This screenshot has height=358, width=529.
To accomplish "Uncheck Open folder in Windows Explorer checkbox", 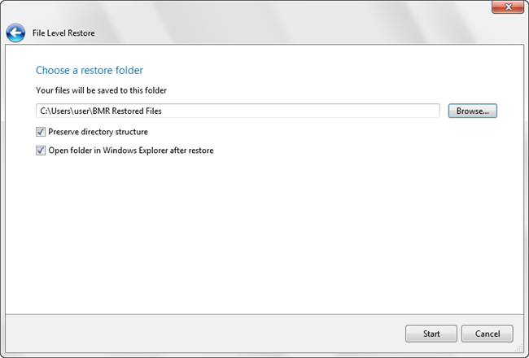I will (41, 150).
